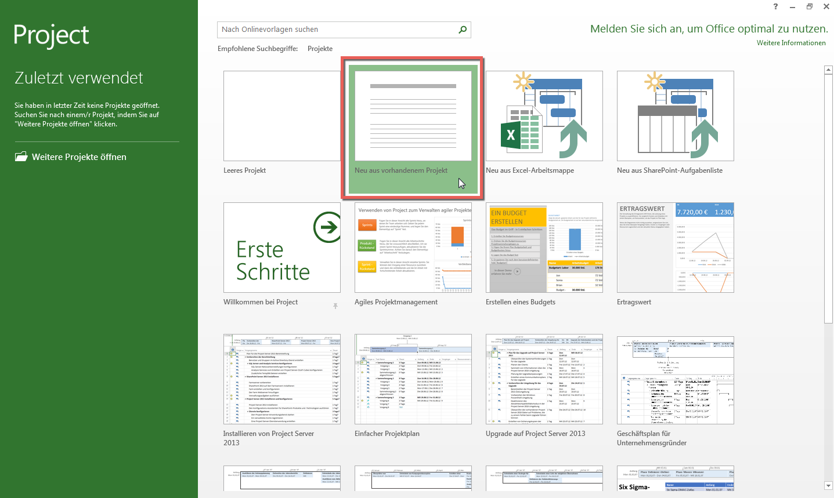Image resolution: width=834 pixels, height=498 pixels.
Task: Pin the Willkommen bei Project template
Action: pyautogui.click(x=335, y=306)
